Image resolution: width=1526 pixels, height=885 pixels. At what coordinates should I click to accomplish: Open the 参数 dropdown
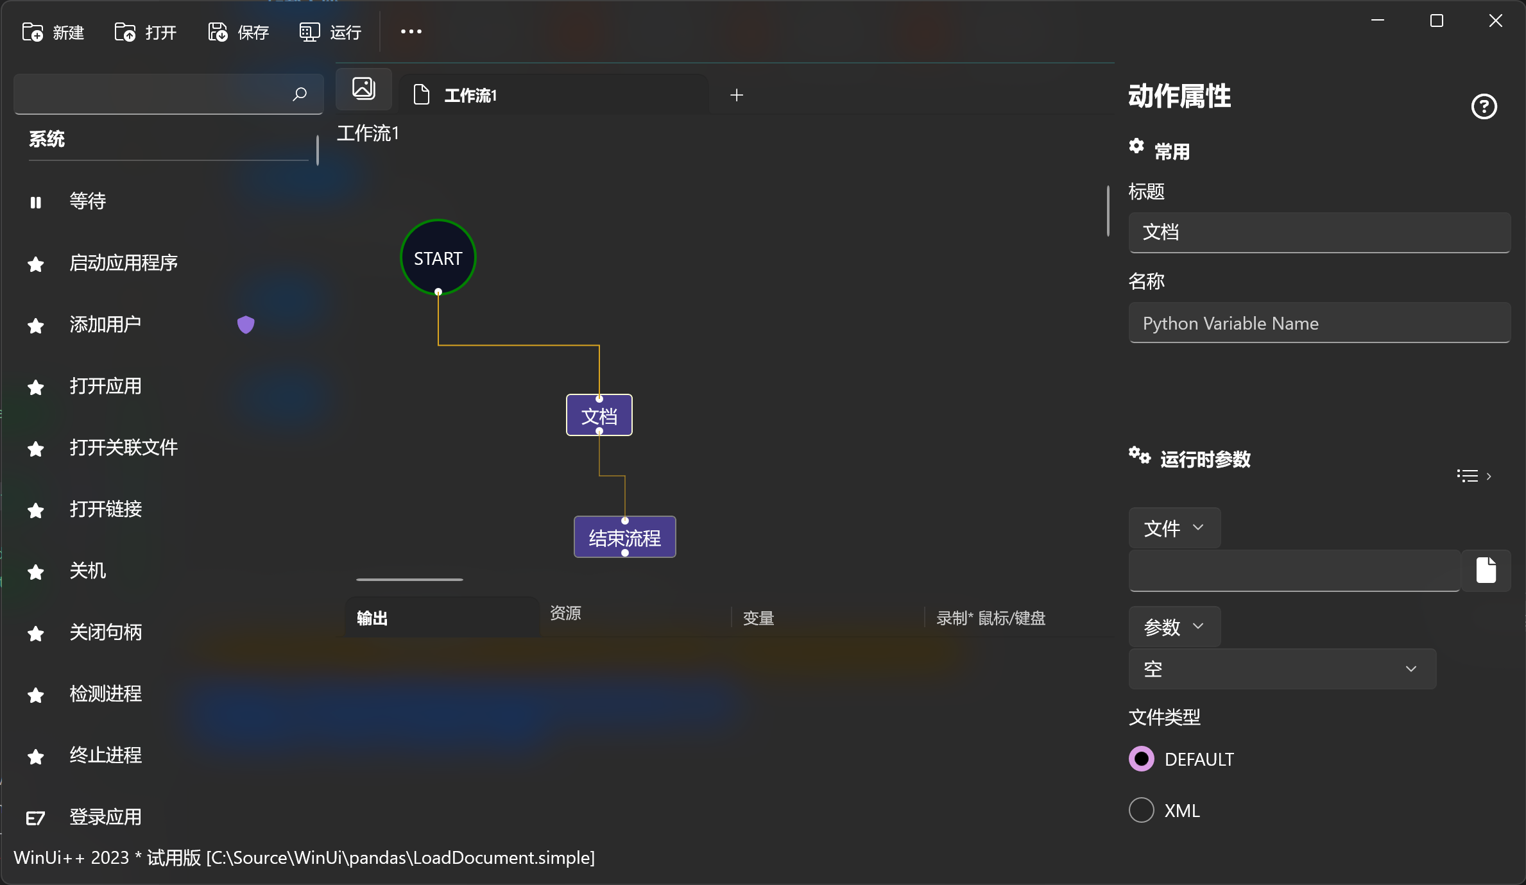[1172, 627]
